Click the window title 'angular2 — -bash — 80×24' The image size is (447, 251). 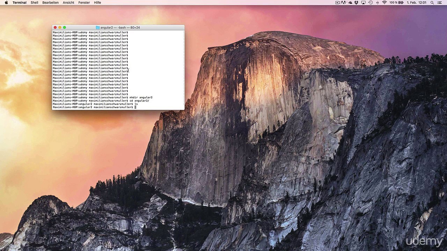[120, 28]
